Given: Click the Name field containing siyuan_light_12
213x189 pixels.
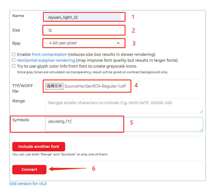Looking at the screenshot, I should coord(83,17).
